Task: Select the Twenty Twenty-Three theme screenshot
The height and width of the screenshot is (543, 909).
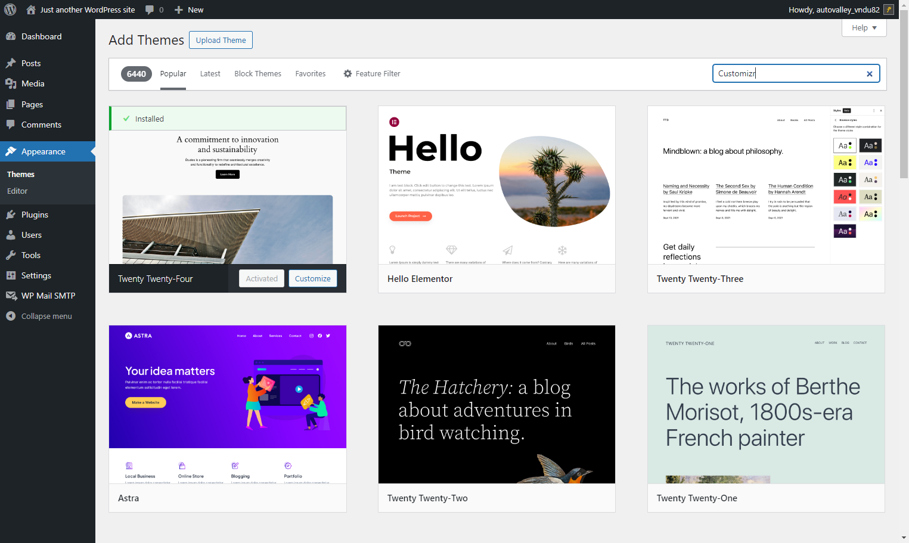Action: coord(766,185)
